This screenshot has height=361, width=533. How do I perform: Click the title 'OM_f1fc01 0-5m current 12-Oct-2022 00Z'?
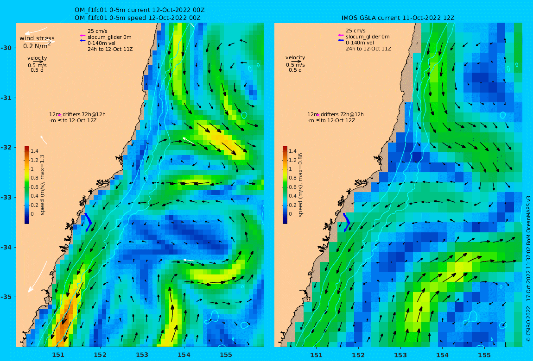[140, 10]
